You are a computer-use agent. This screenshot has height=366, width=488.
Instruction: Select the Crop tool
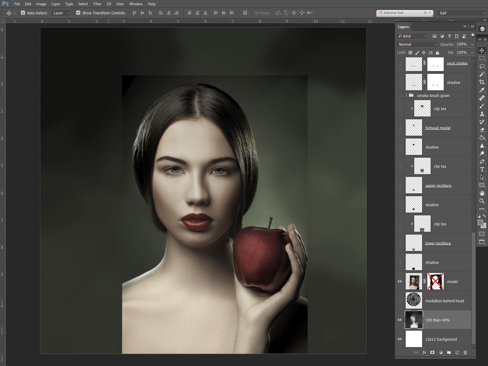[482, 82]
